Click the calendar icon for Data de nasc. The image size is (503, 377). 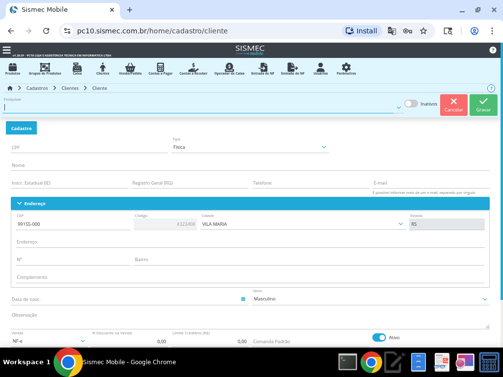click(x=243, y=299)
